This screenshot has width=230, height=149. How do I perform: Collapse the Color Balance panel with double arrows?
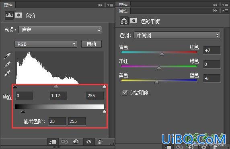215,11
